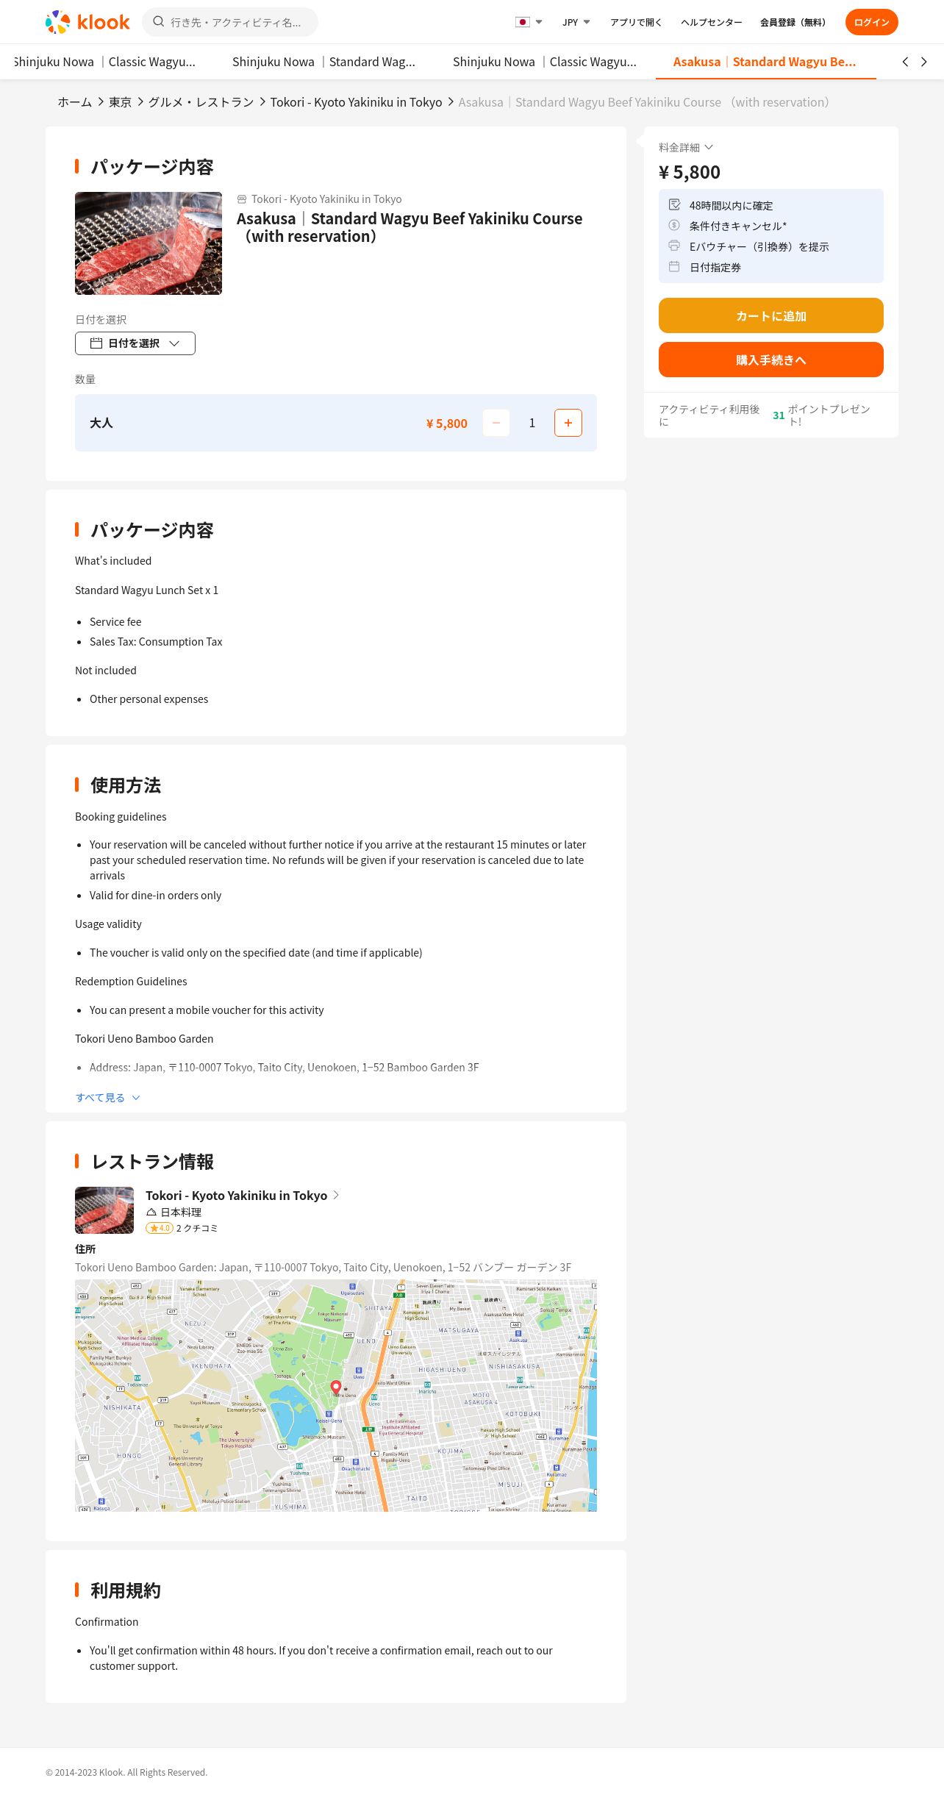This screenshot has height=1800, width=944.
Task: Click カートに追加 button
Action: [771, 315]
